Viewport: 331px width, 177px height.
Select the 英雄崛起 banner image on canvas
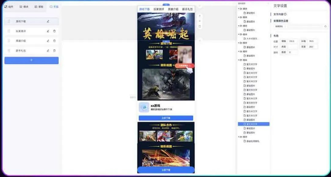166,26
